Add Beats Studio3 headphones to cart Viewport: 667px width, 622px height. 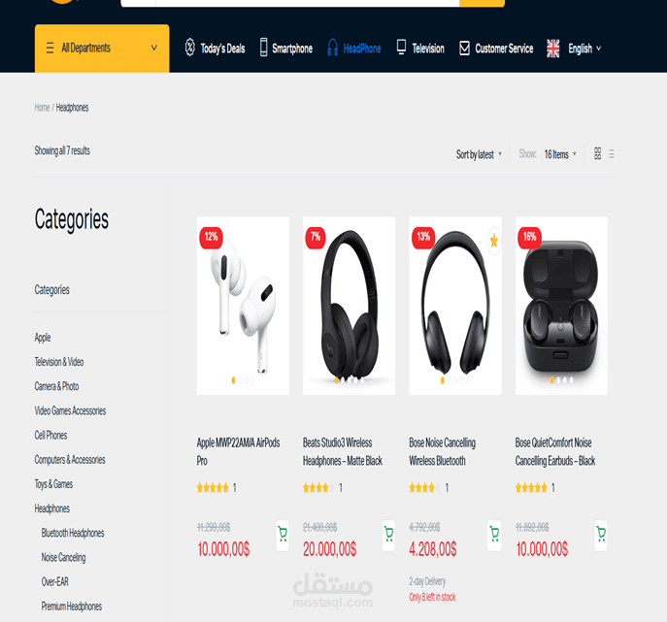388,536
